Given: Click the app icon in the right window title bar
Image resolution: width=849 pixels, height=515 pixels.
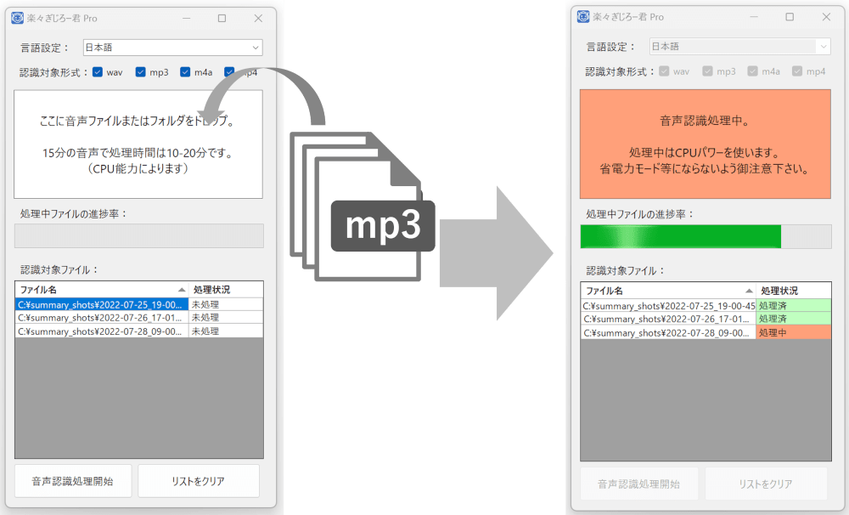Looking at the screenshot, I should coord(584,18).
